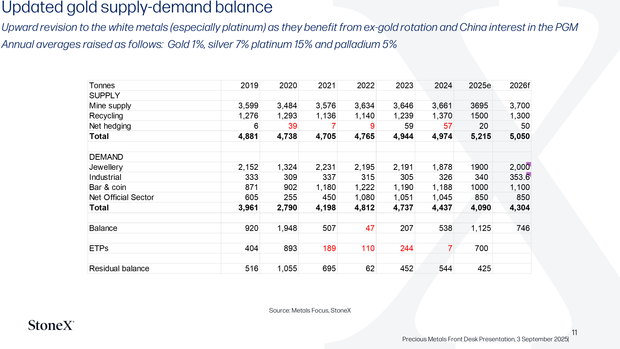Image resolution: width=620 pixels, height=349 pixels.
Task: Click the "SUPPLY" section label
Action: click(x=105, y=96)
